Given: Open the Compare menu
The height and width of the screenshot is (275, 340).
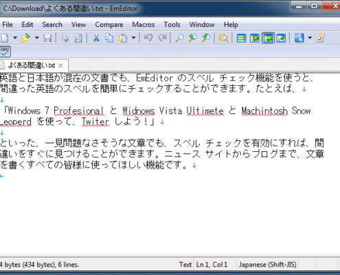Looking at the screenshot, I should (x=109, y=25).
